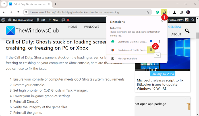The height and width of the screenshot is (116, 199).
Task: Open tab search dropdown arrow
Action: [x=4, y=4]
